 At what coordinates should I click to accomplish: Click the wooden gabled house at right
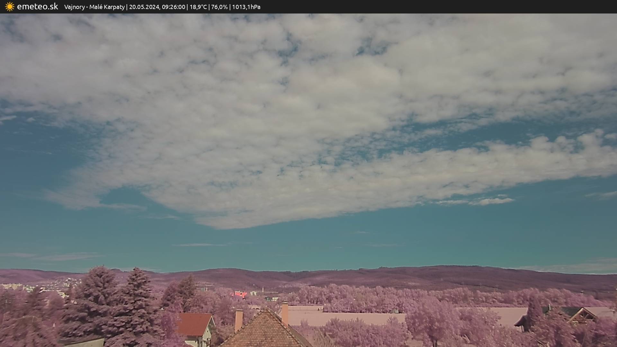pyautogui.click(x=582, y=315)
